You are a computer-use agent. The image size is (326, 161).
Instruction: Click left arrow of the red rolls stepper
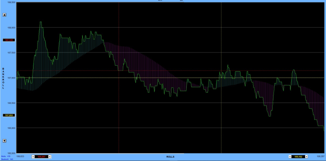click(33, 157)
